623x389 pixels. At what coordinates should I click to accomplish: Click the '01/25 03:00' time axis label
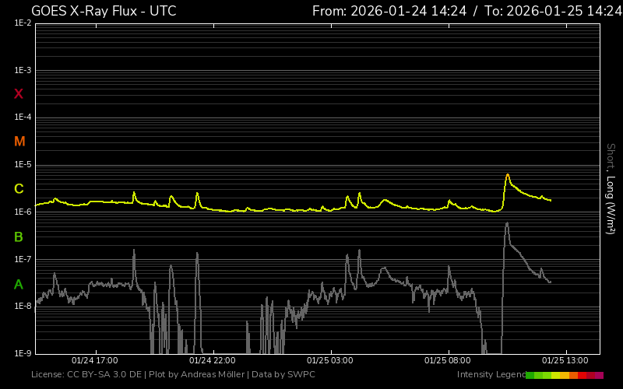coord(329,360)
